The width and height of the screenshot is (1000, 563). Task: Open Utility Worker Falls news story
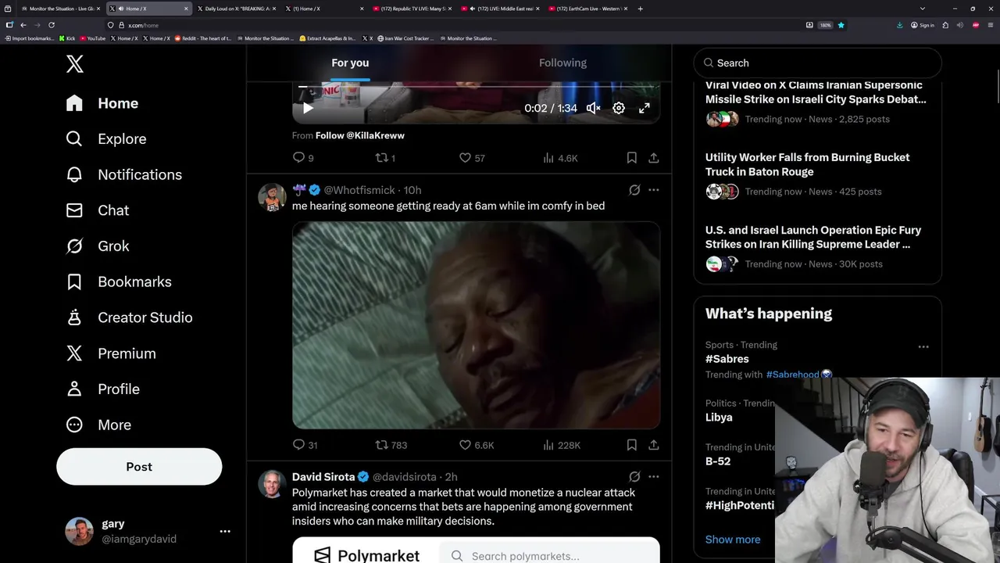click(817, 174)
